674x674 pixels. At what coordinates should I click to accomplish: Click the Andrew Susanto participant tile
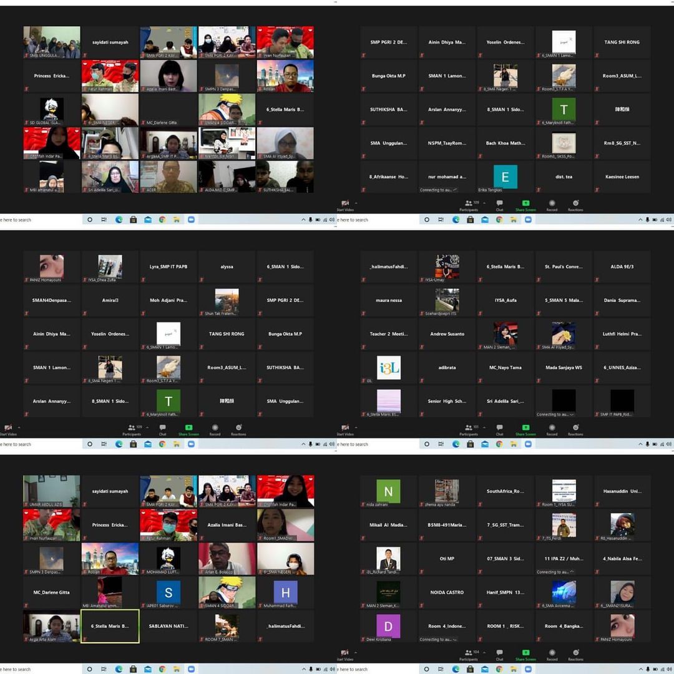point(447,334)
